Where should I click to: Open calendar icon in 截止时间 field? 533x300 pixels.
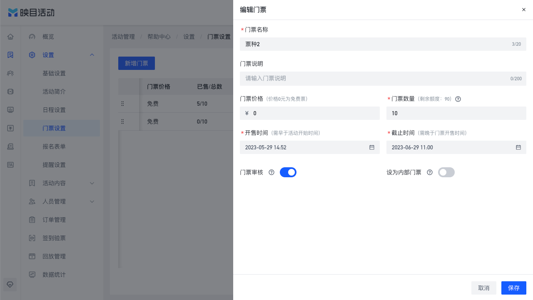518,147
